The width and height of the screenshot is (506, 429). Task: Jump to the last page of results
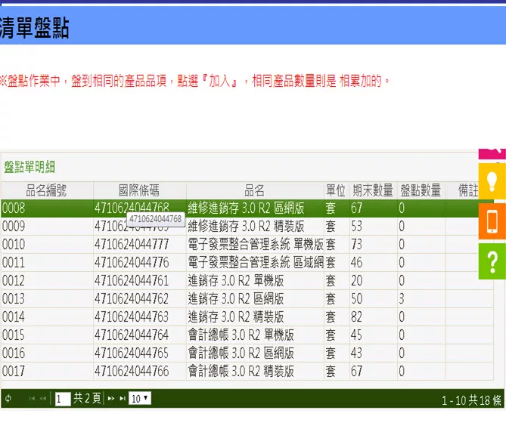click(x=123, y=399)
